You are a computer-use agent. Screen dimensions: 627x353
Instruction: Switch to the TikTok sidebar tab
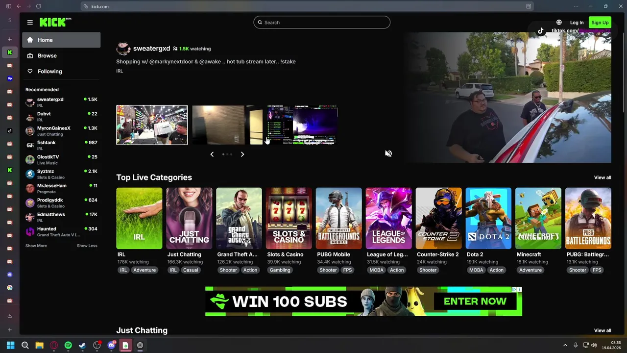click(x=9, y=131)
